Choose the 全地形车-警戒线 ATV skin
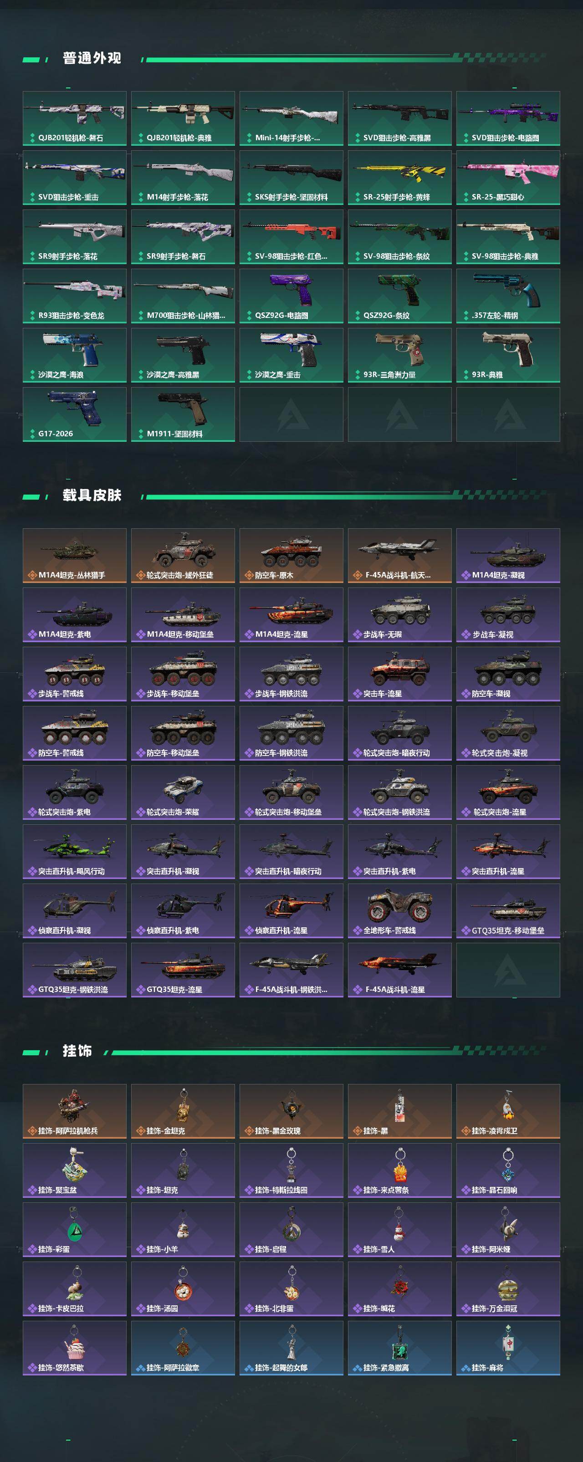The width and height of the screenshot is (583, 1462). click(x=399, y=910)
